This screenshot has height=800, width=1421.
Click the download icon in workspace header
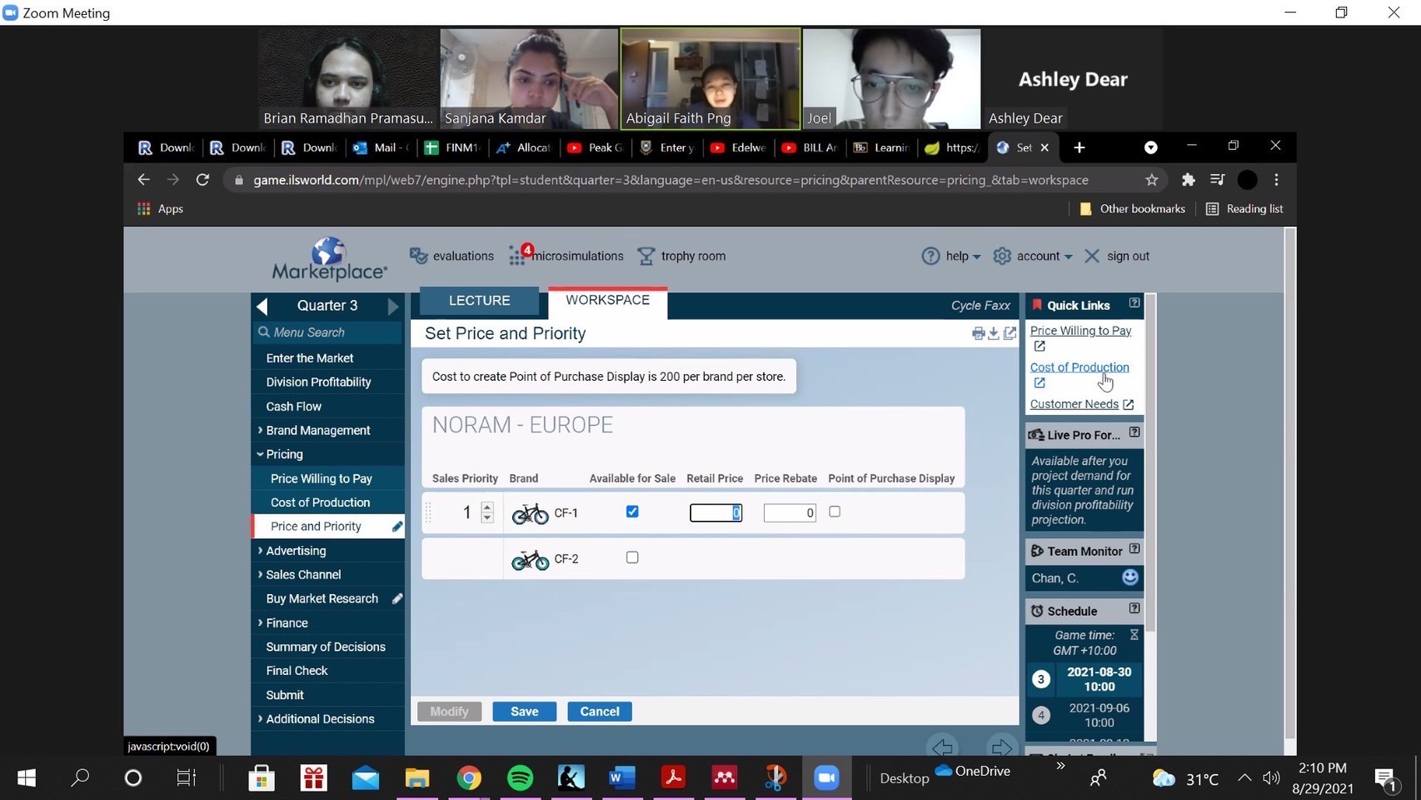point(994,333)
